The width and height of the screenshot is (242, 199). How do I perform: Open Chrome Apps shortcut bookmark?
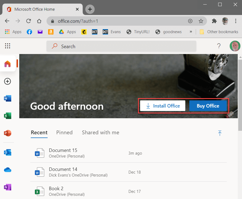[13, 32]
